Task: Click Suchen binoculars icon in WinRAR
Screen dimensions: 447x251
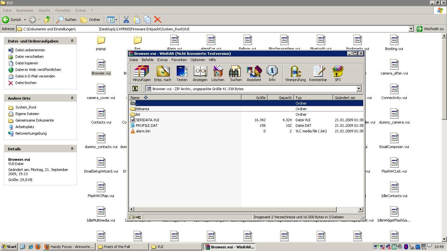Action: pyautogui.click(x=236, y=73)
